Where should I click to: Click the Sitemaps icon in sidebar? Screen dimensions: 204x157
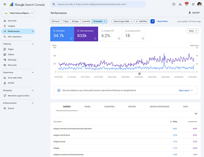click(x=5, y=60)
